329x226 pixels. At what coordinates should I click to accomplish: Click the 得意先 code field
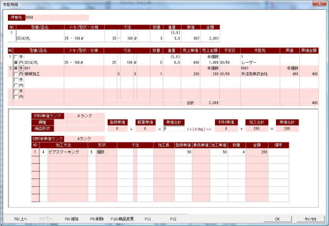coord(37,18)
